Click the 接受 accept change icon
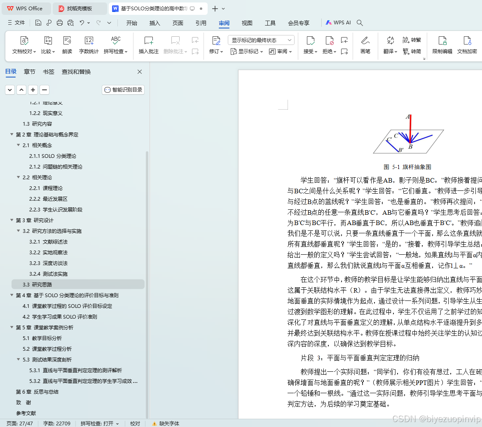The height and width of the screenshot is (427, 482). click(311, 41)
